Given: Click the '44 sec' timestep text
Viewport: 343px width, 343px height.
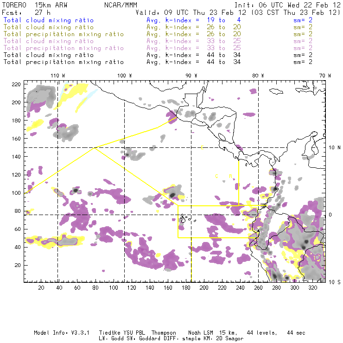Looking at the screenshot, I should point(296,333).
